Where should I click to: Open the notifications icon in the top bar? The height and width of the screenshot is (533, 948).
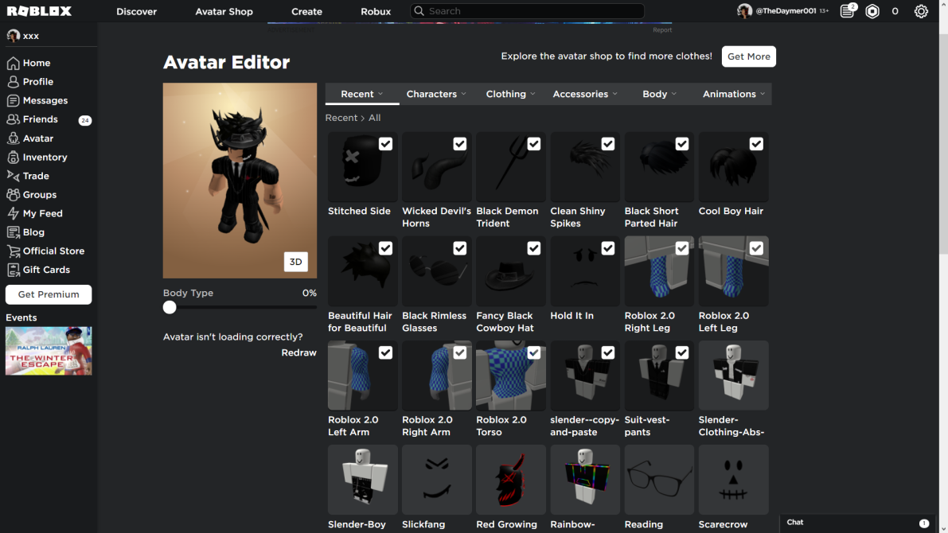pyautogui.click(x=848, y=11)
